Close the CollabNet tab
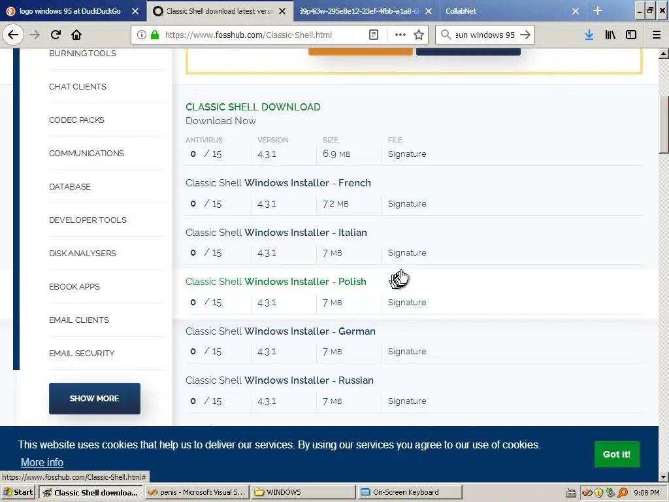 576,11
